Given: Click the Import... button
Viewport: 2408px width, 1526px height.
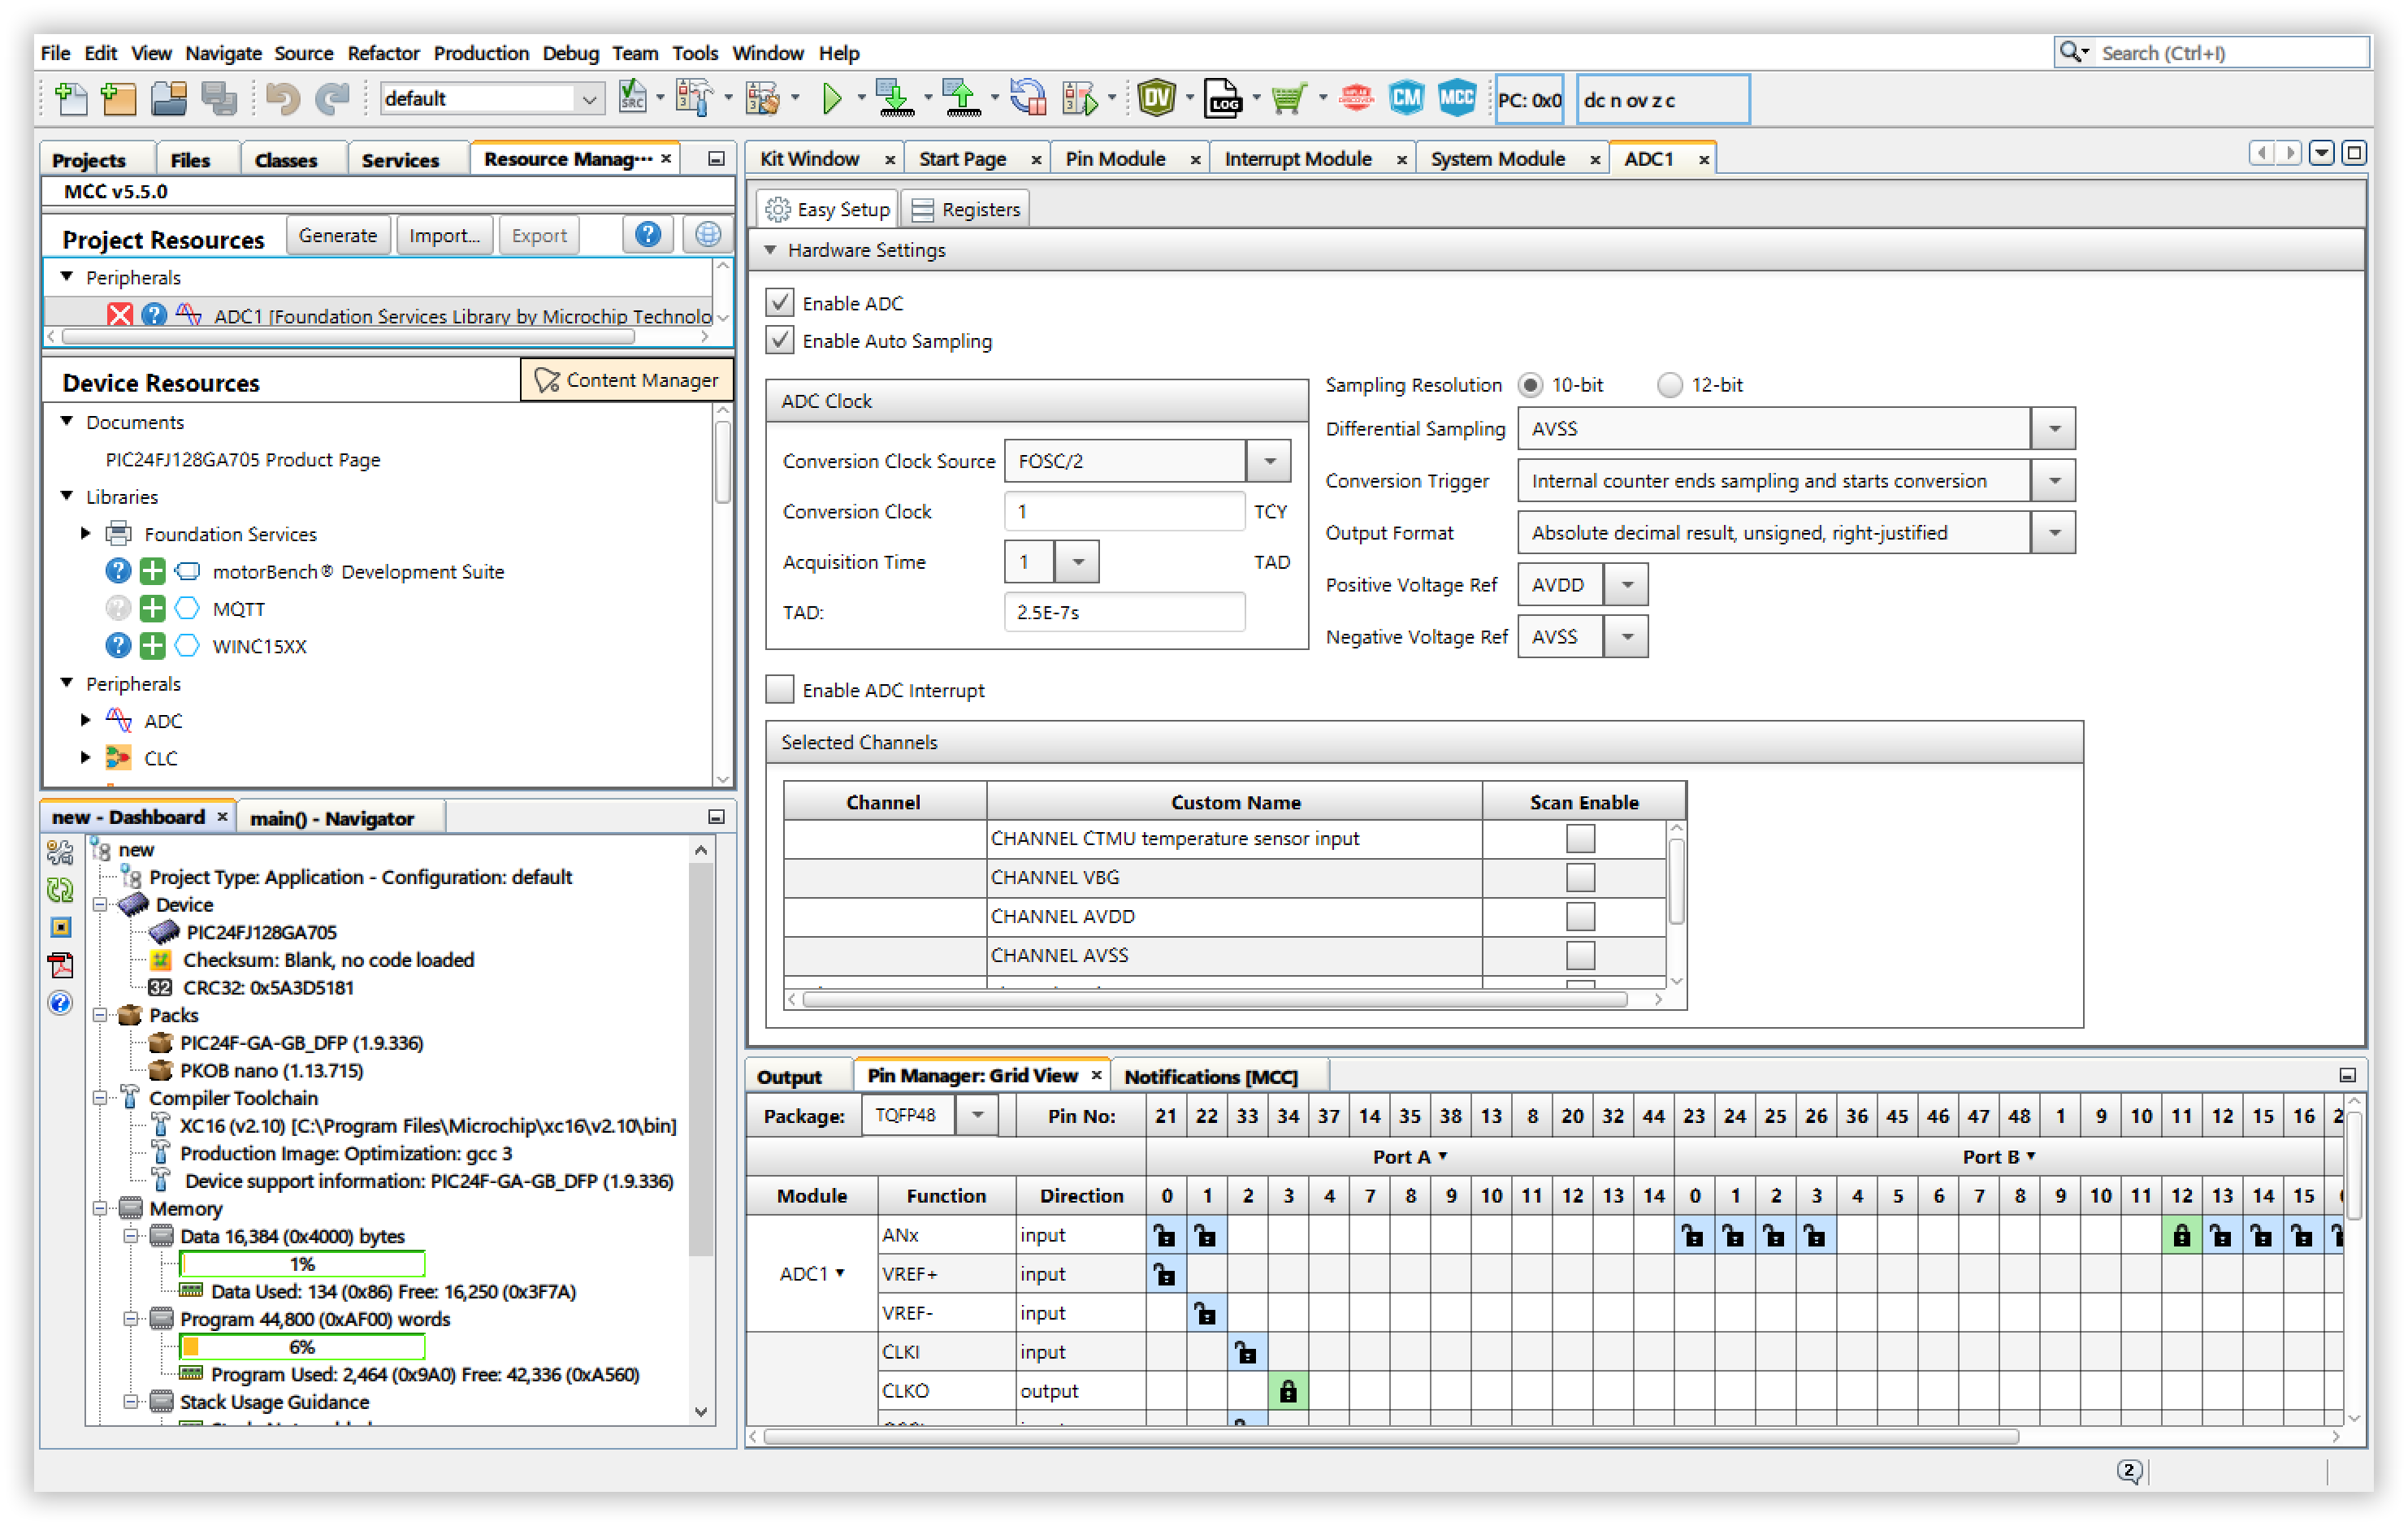Looking at the screenshot, I should 444,235.
